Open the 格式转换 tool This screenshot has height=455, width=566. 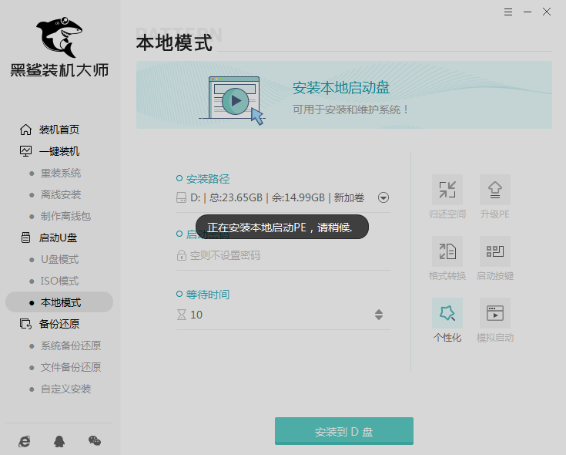coord(447,251)
